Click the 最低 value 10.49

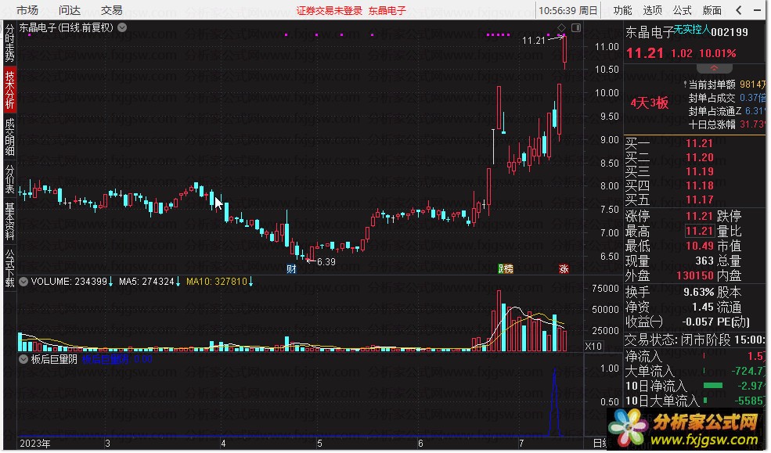699,246
